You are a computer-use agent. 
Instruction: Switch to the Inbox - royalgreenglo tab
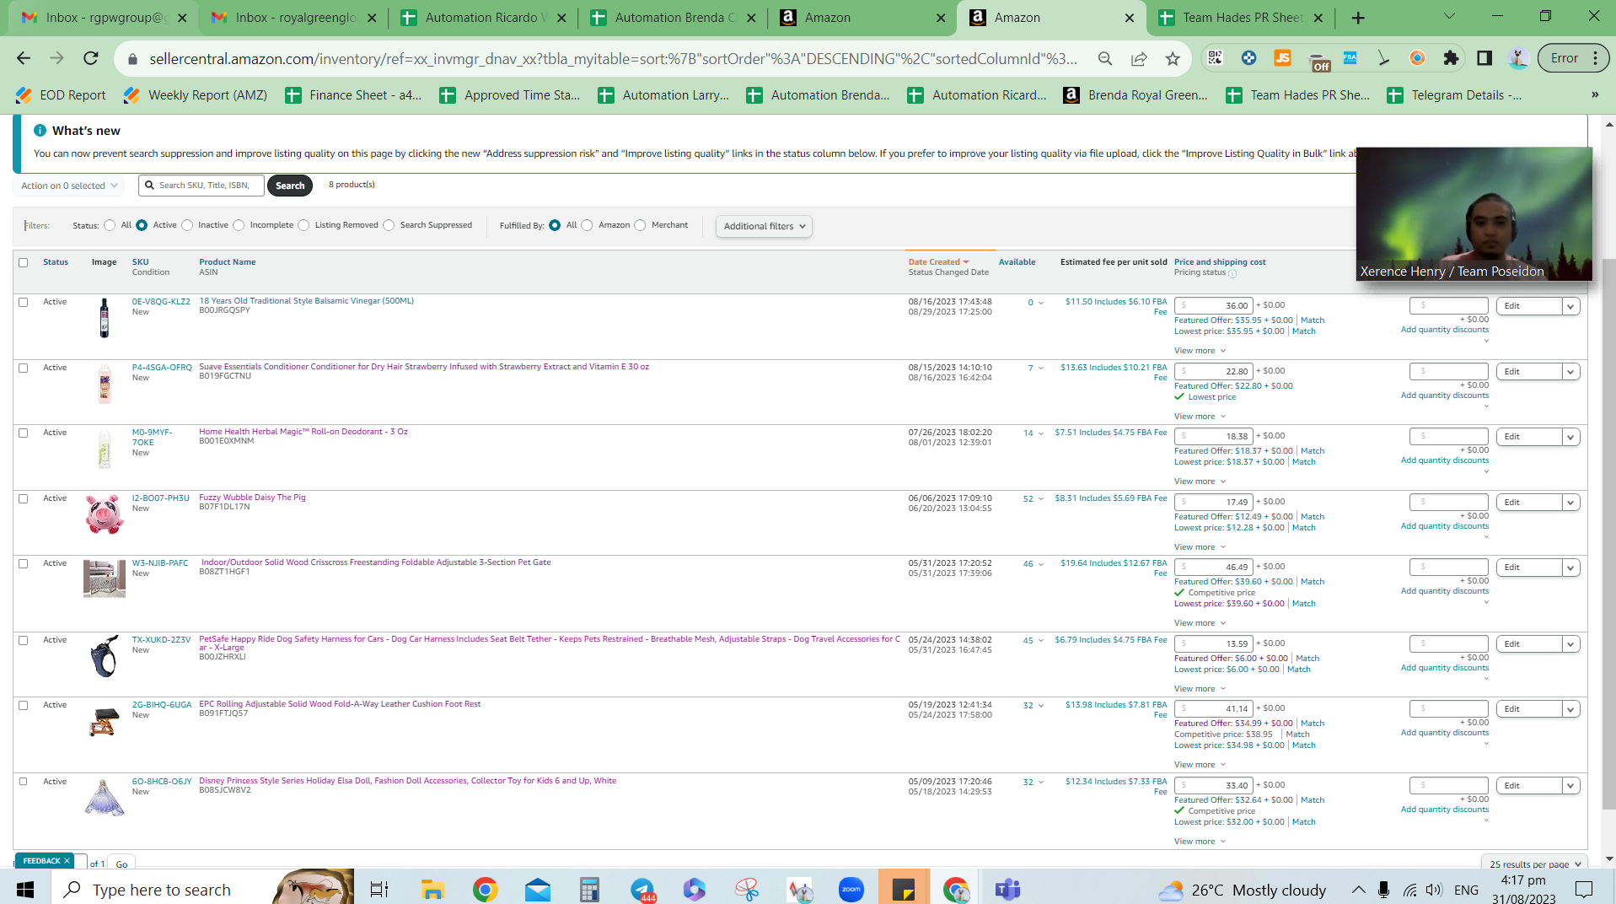coord(293,18)
